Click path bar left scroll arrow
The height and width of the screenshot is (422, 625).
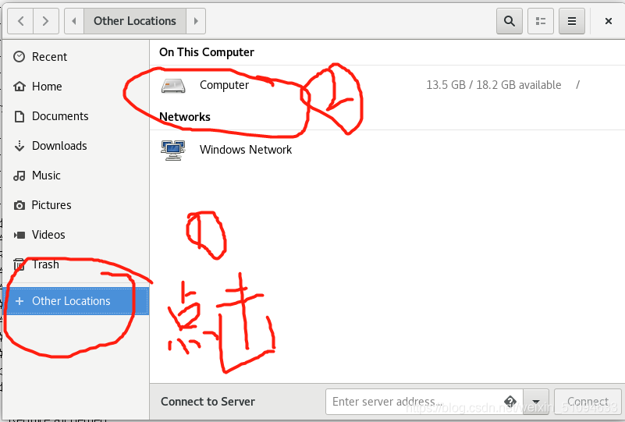click(x=74, y=21)
